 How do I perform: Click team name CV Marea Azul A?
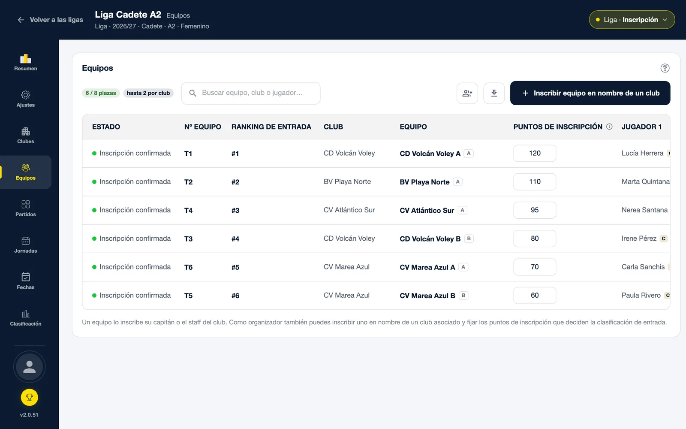[427, 267]
